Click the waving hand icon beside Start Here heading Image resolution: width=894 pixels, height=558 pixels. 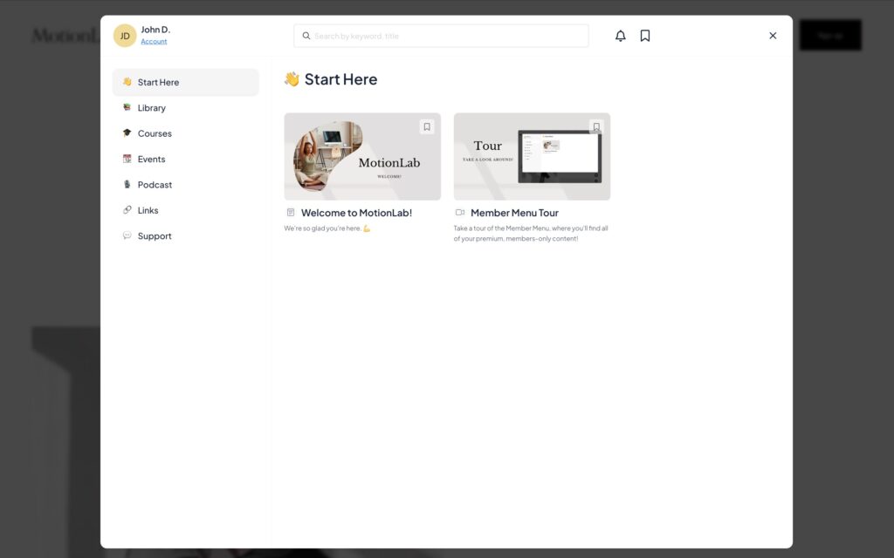[292, 79]
